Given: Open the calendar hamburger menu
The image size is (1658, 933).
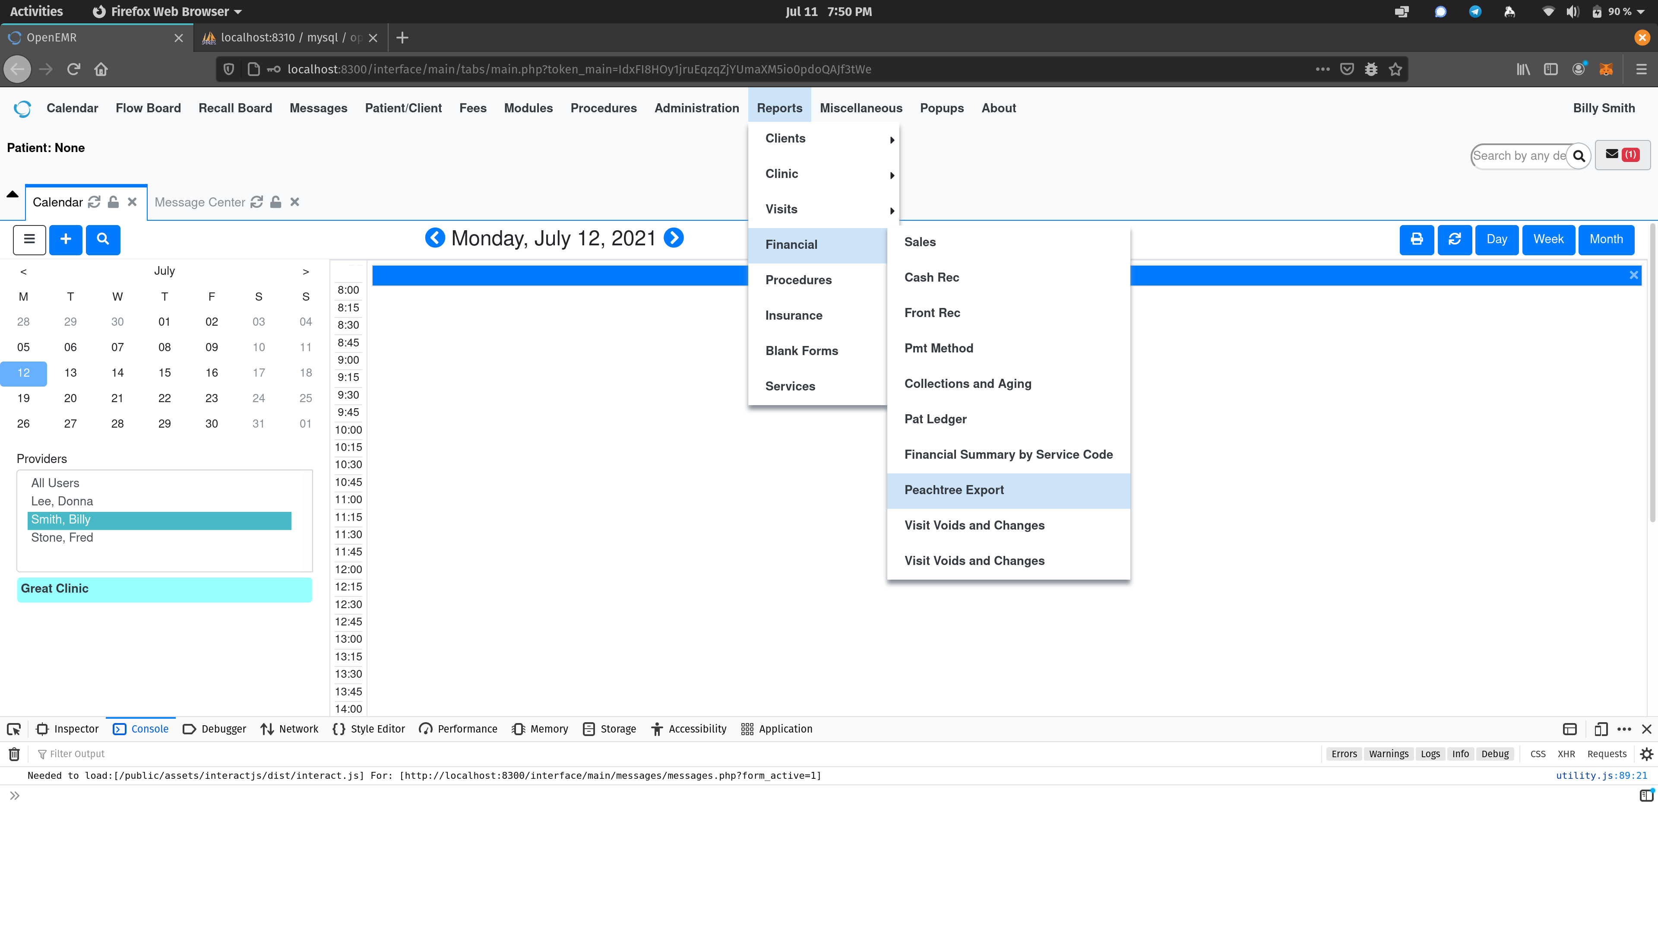Looking at the screenshot, I should [29, 240].
